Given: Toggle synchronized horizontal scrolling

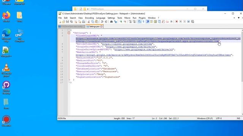Looking at the screenshot, I should [x=134, y=22].
